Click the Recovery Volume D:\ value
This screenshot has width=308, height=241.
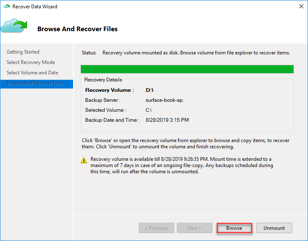tap(150, 90)
